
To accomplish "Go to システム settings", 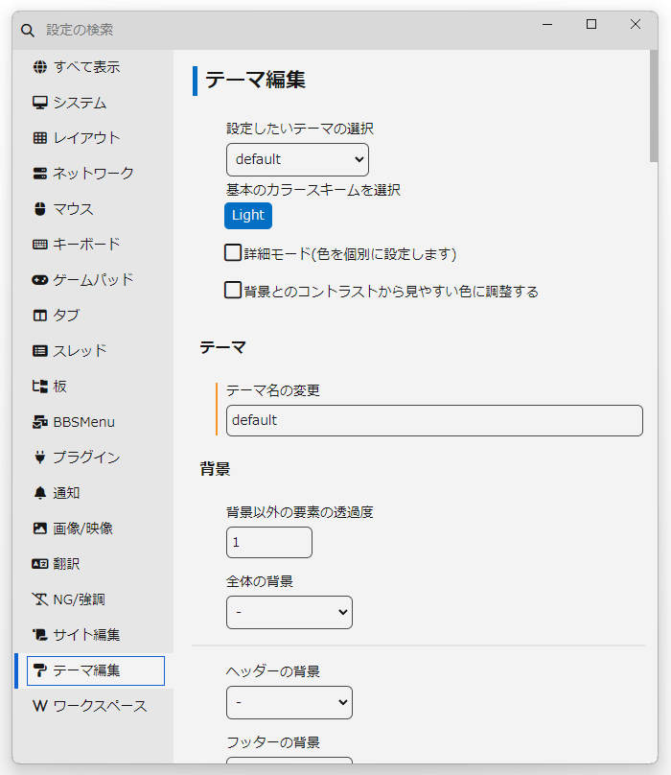I will pos(80,103).
